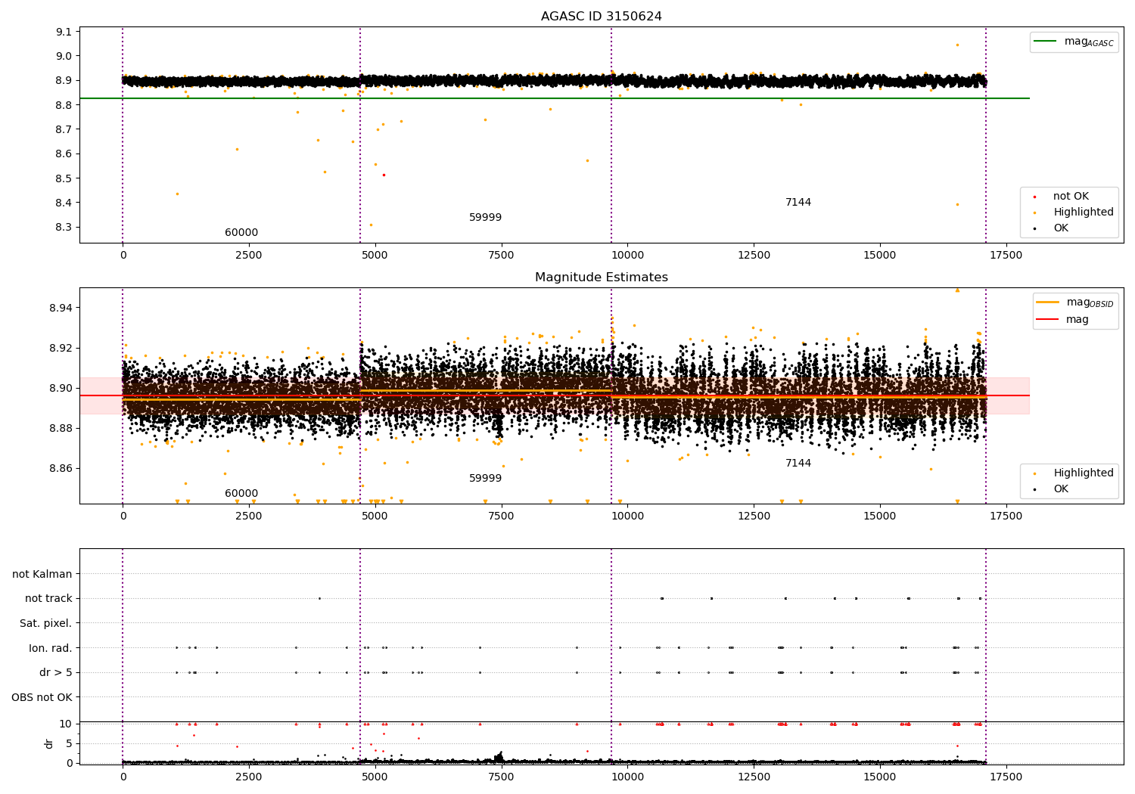Click OBSID label 59999 in top plot
The image size is (1135, 794).
tap(485, 218)
